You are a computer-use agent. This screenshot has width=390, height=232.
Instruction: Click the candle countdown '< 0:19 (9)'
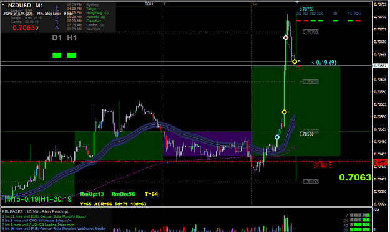(x=324, y=62)
